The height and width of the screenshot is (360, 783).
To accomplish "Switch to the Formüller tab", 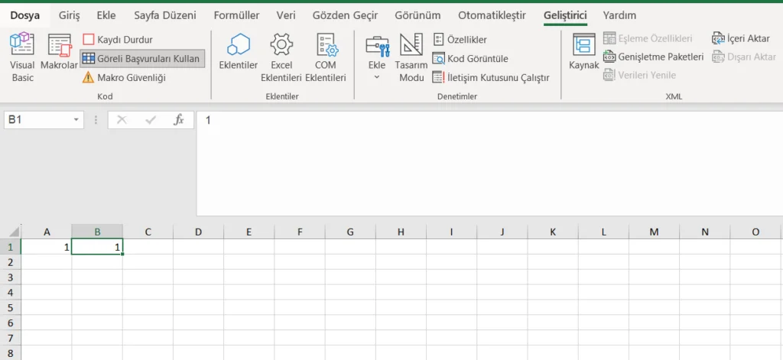I will coord(237,15).
